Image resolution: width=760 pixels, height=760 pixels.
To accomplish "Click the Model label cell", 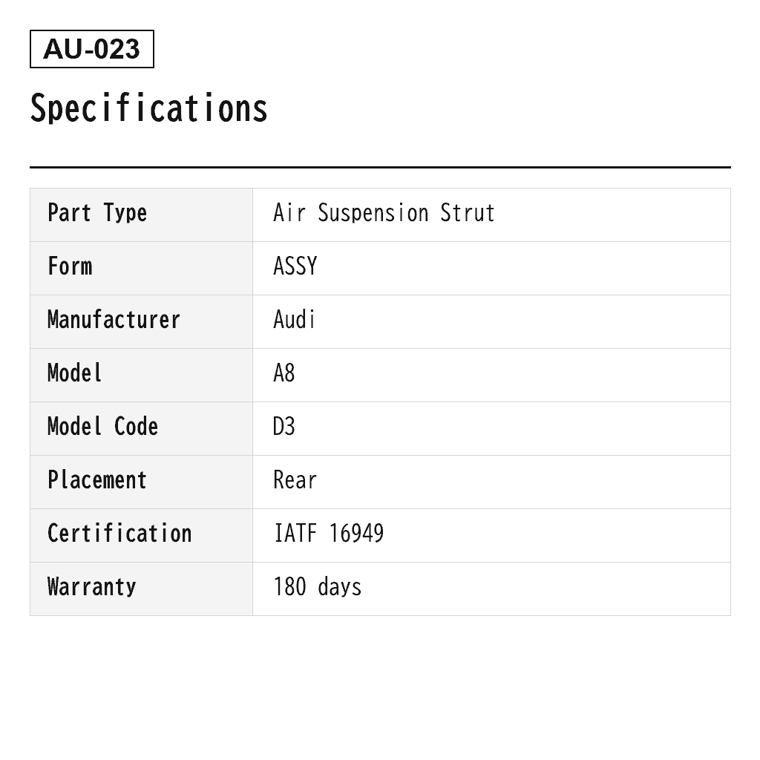I will [141, 375].
